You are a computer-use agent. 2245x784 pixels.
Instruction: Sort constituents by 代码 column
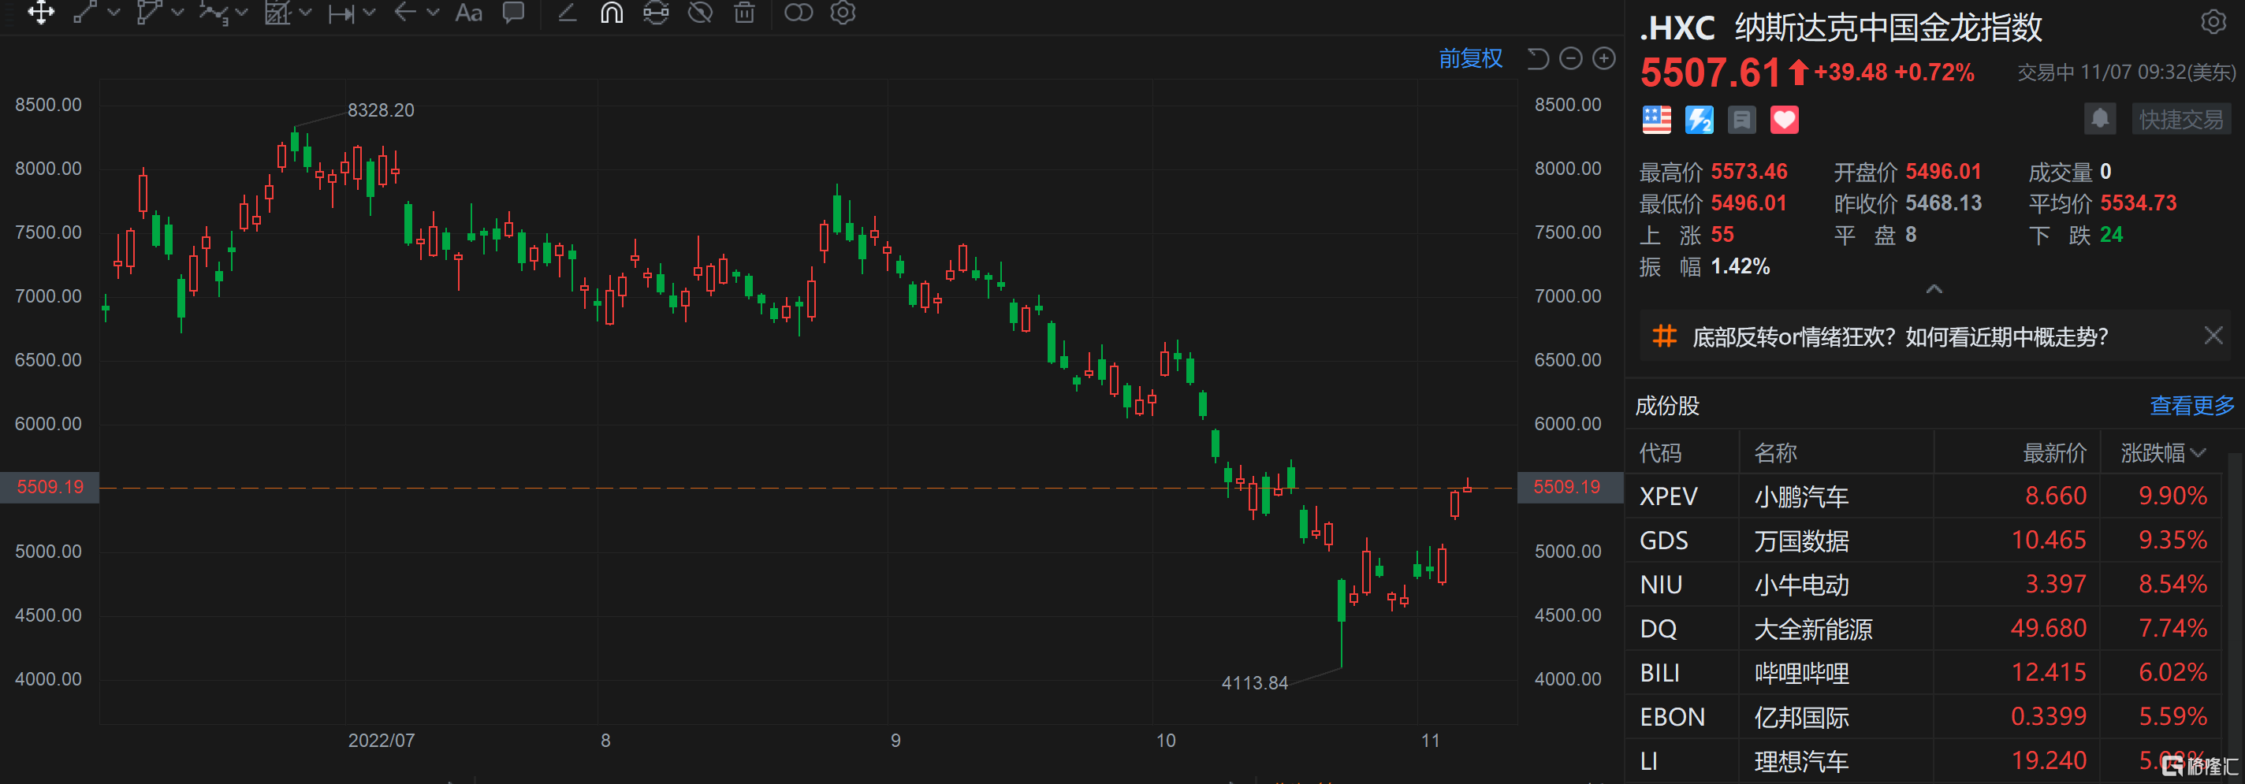tap(1660, 453)
